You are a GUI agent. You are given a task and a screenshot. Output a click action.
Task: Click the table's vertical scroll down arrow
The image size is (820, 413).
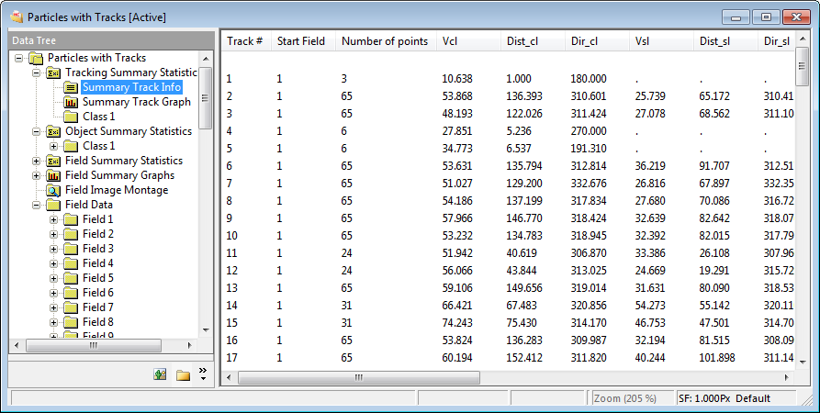[x=803, y=358]
